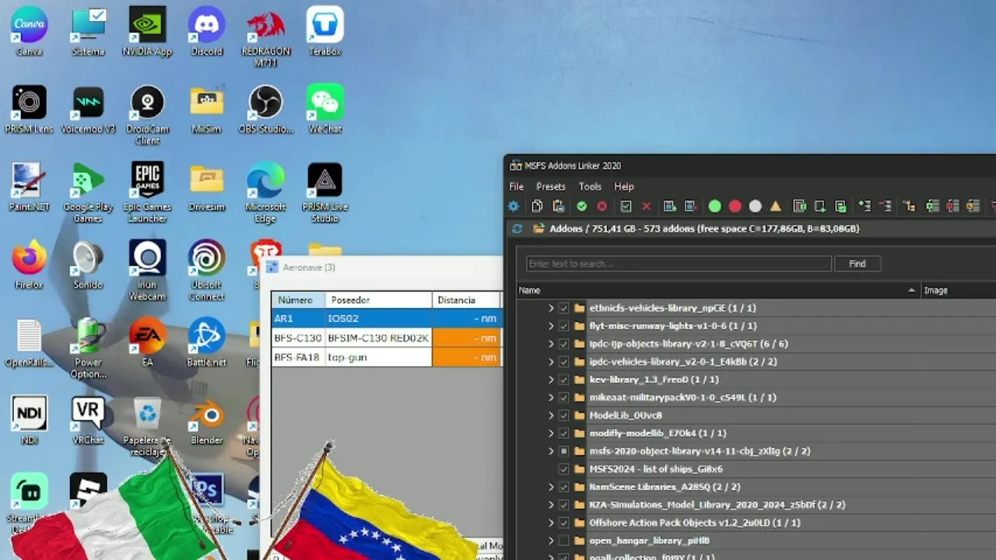Expand mikeaat-militarypack tree row
This screenshot has width=996, height=560.
(x=550, y=397)
